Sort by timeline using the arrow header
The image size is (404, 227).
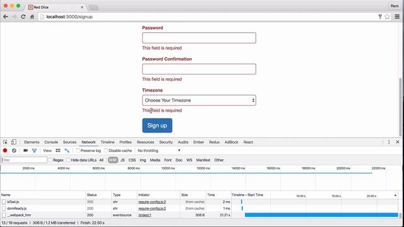point(395,195)
